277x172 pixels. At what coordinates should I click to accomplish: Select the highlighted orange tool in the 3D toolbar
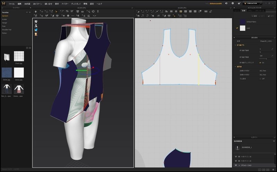pos(56,11)
